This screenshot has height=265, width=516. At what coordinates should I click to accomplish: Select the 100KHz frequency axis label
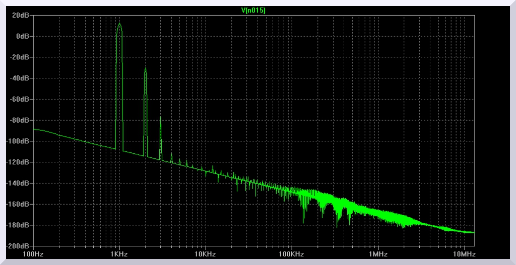coord(292,254)
